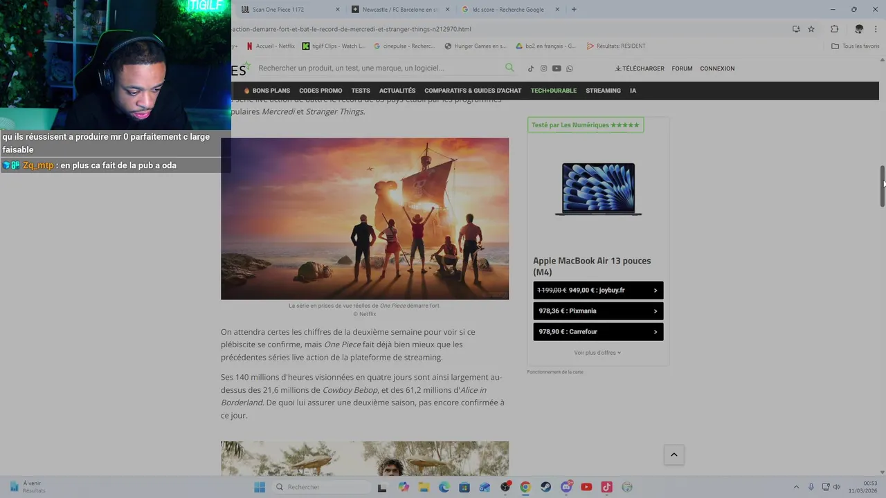Open the site's YouTube social icon
Viewport: 886px width, 498px height.
pos(557,68)
